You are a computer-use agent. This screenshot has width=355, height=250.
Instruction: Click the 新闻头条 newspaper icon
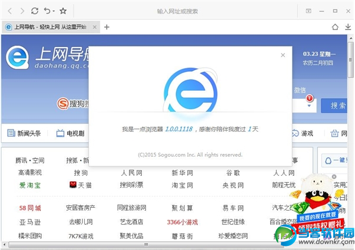click(11, 133)
